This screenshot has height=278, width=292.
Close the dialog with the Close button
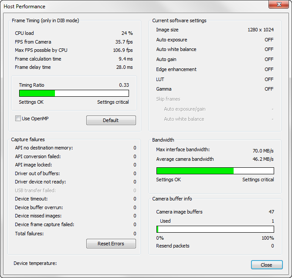click(x=267, y=265)
